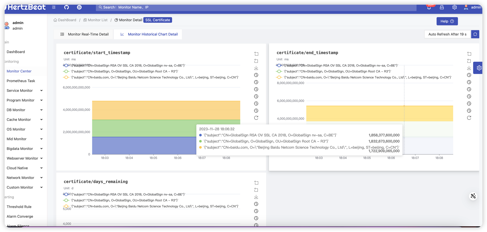Activate area zoom on days_remaining chart

pyautogui.click(x=256, y=183)
